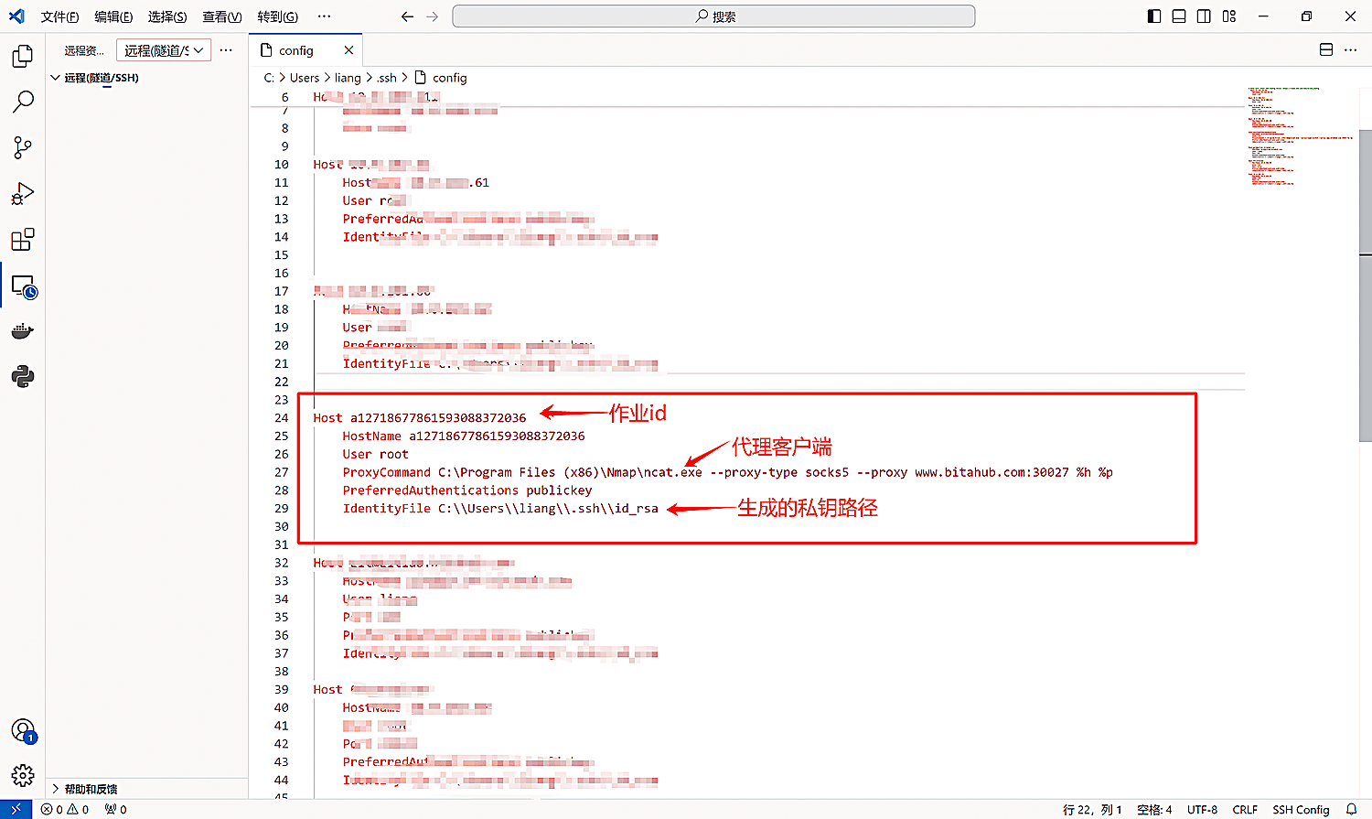This screenshot has height=819, width=1372.
Task: Open the Extensions view
Action: [23, 240]
